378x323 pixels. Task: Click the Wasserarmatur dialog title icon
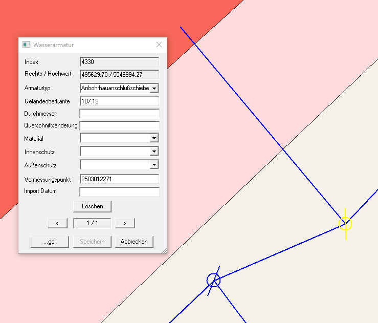tap(26, 45)
